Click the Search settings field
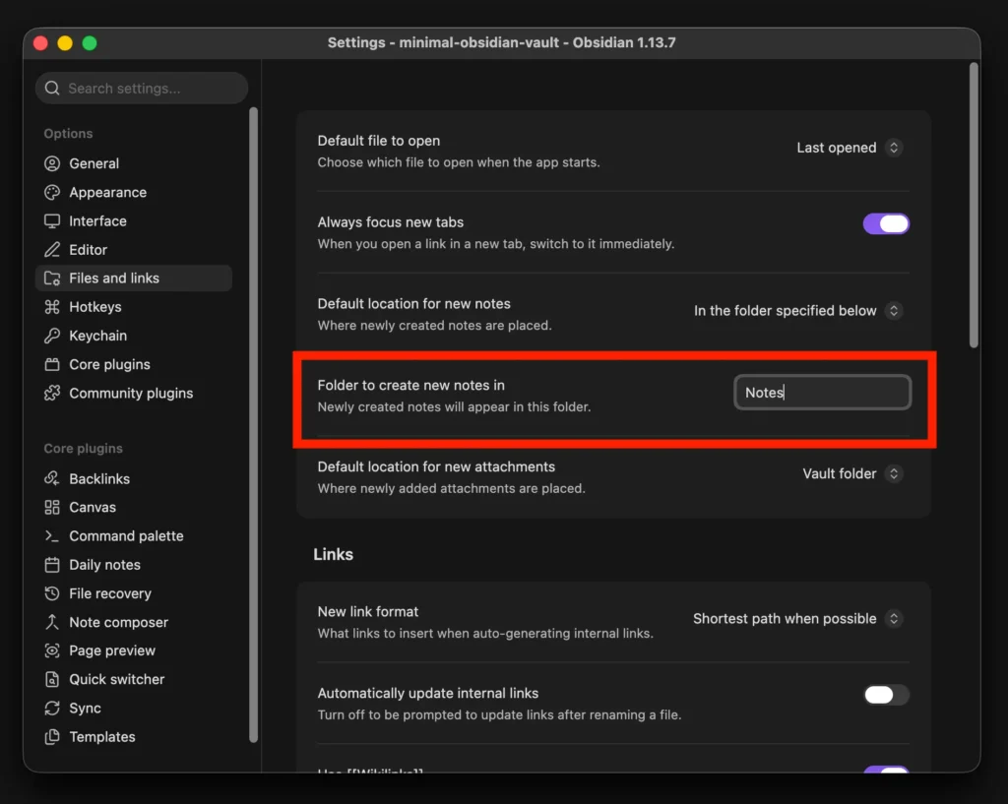This screenshot has width=1008, height=804. (x=142, y=88)
